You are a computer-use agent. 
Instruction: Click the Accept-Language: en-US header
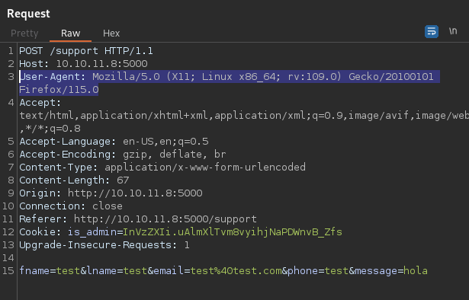pyautogui.click(x=114, y=142)
